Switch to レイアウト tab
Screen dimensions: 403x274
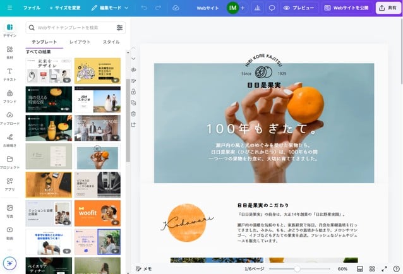[x=80, y=42]
